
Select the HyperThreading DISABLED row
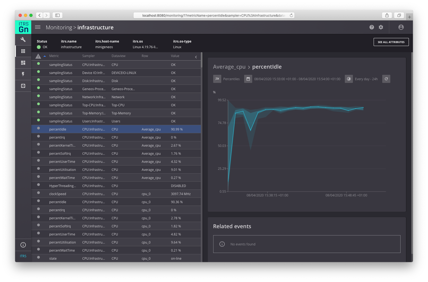click(x=116, y=186)
